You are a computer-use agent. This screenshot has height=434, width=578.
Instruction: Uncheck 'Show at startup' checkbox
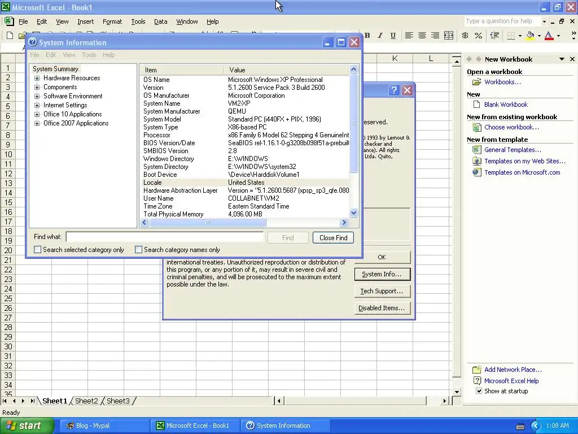(x=479, y=391)
